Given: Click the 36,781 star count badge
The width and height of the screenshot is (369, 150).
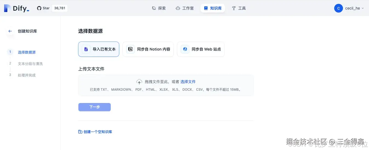Looking at the screenshot, I should pos(60,8).
